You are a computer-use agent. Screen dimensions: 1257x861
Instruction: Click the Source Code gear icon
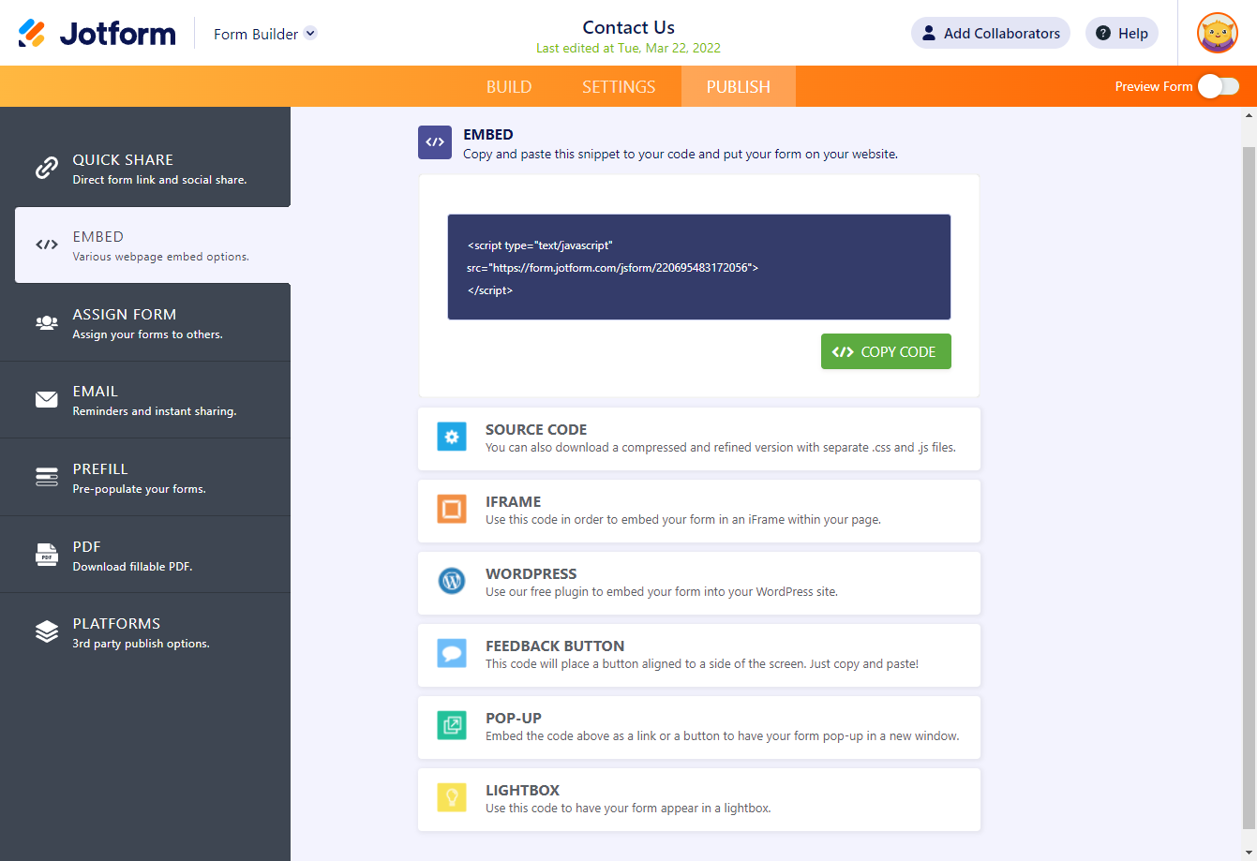[452, 437]
